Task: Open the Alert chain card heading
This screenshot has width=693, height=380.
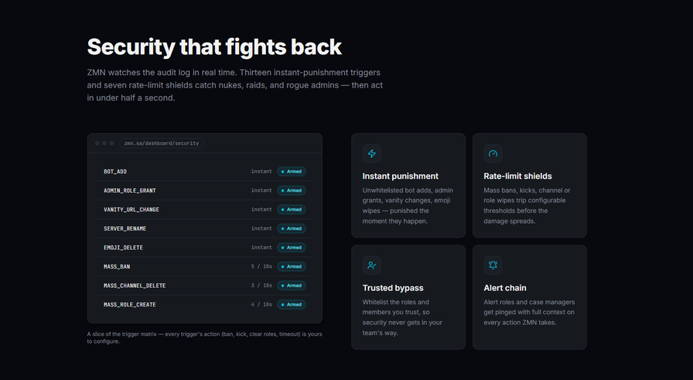Action: pos(505,288)
